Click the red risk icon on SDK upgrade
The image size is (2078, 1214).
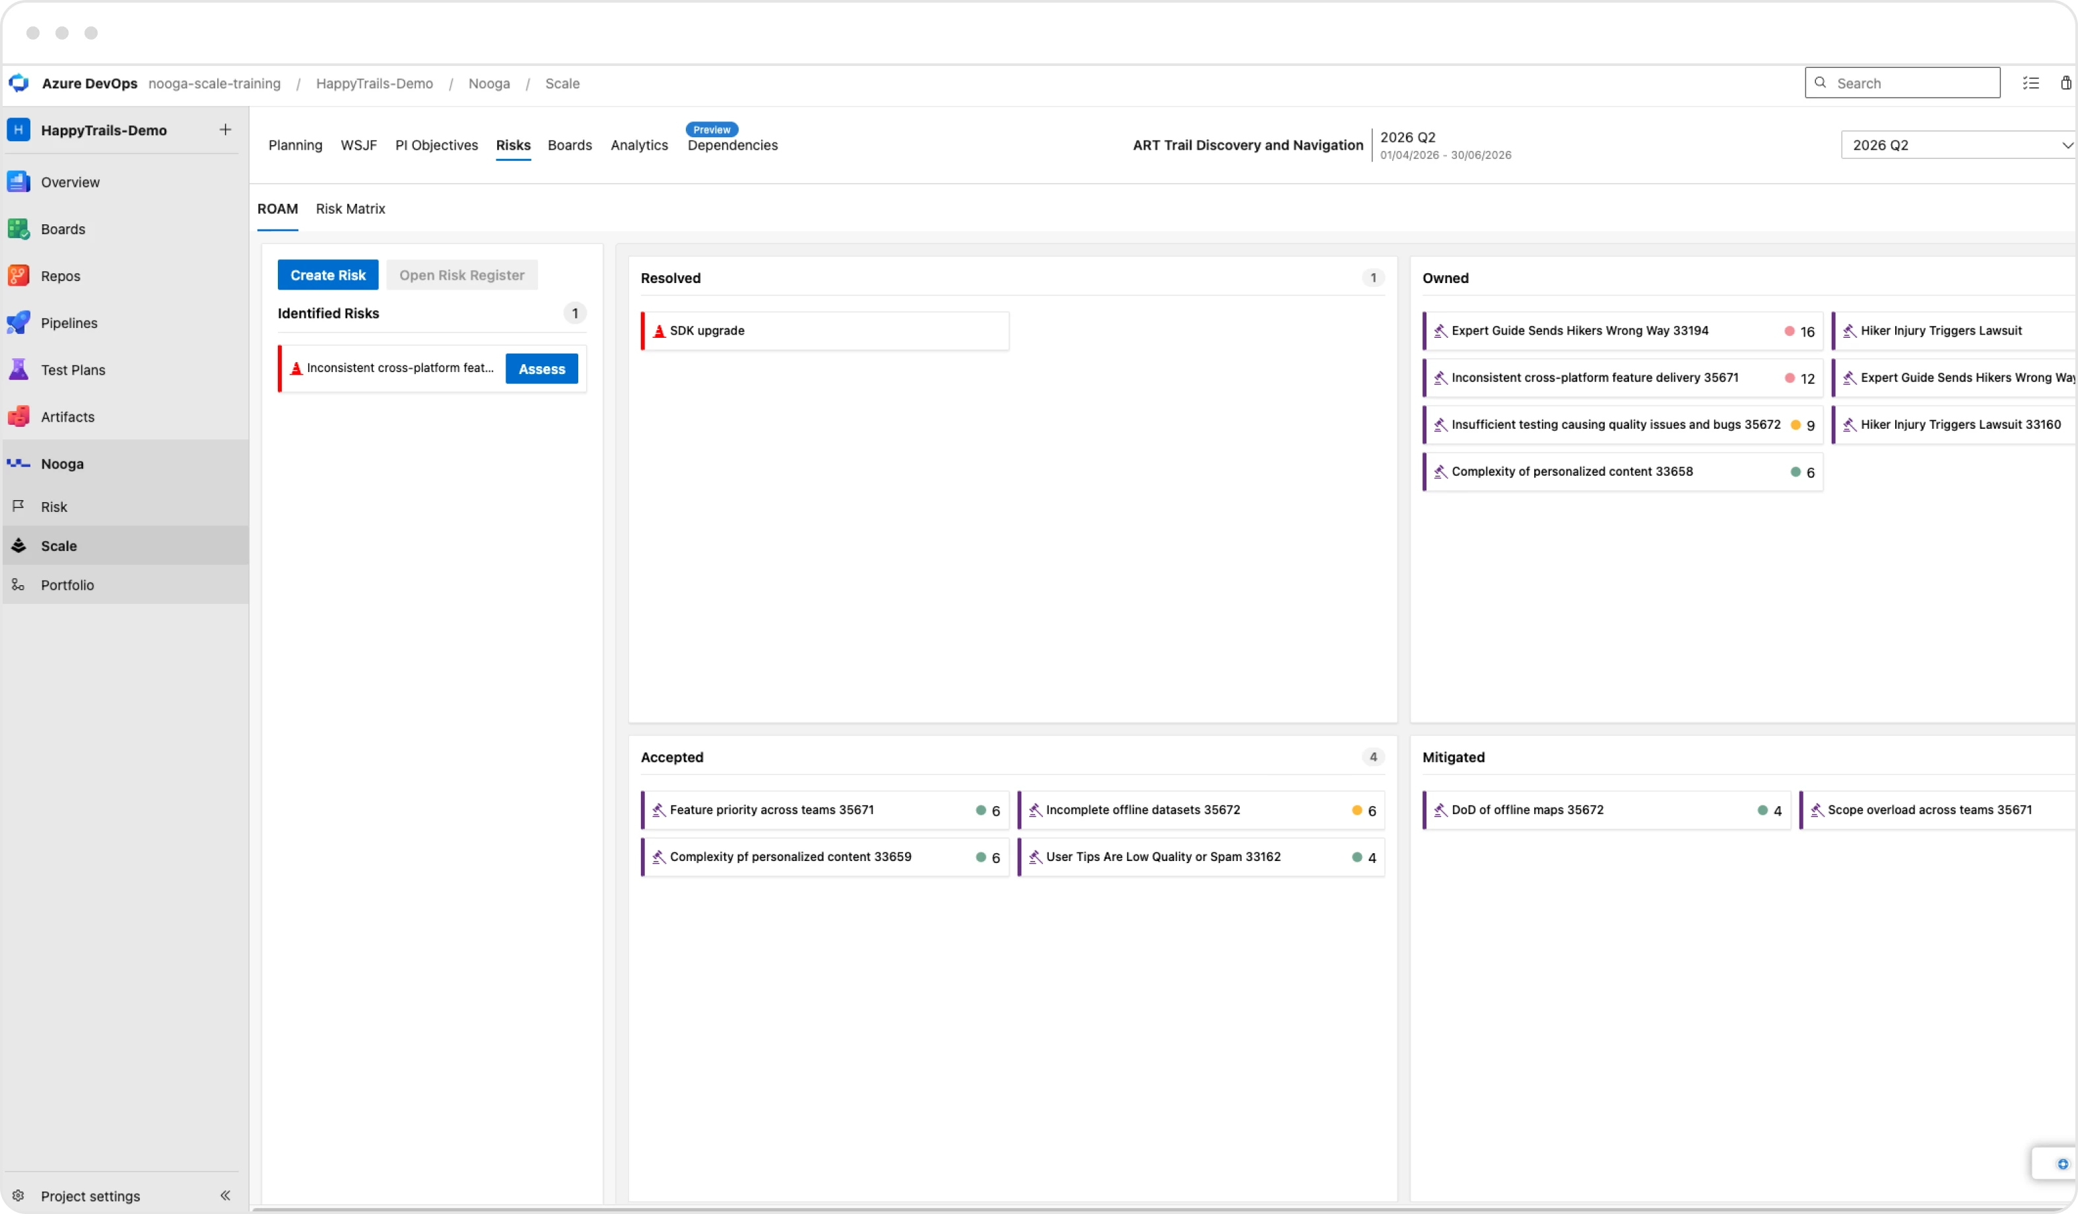coord(659,331)
